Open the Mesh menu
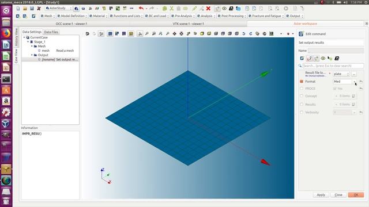This screenshot has width=369, height=207. click(48, 16)
